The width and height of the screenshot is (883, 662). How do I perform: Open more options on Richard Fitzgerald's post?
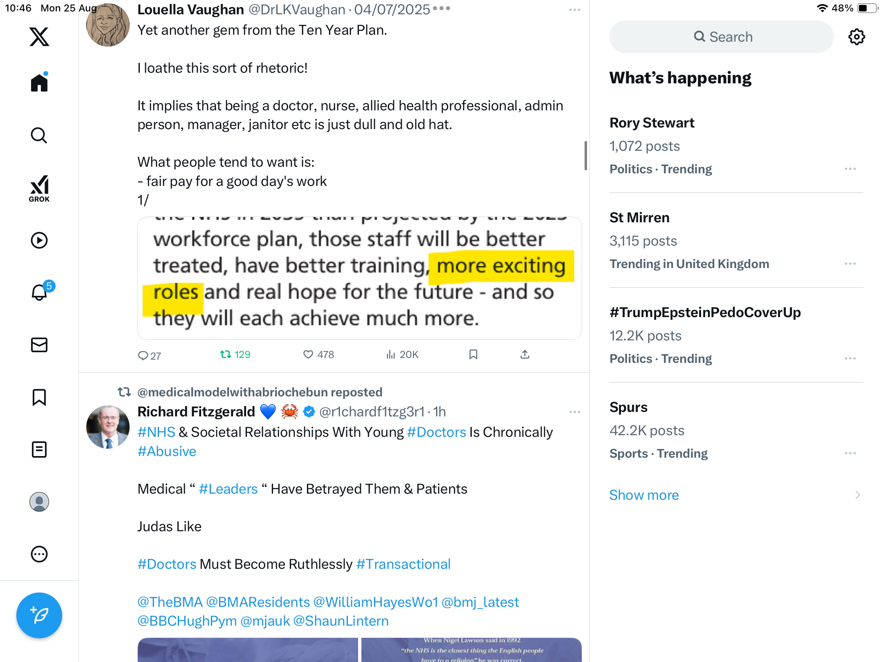point(574,412)
